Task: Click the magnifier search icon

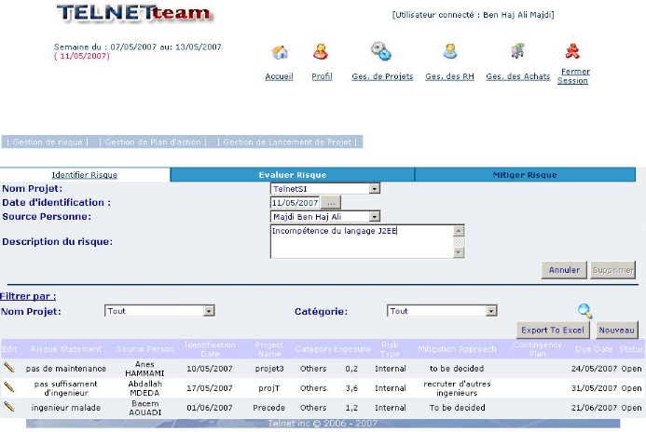Action: [584, 311]
